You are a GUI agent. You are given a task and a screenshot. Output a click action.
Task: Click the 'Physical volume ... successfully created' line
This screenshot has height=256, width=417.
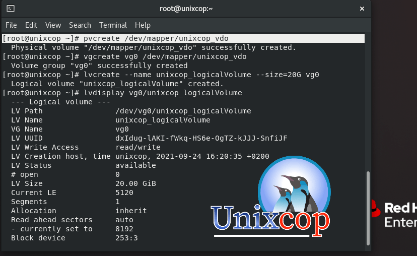click(x=154, y=48)
